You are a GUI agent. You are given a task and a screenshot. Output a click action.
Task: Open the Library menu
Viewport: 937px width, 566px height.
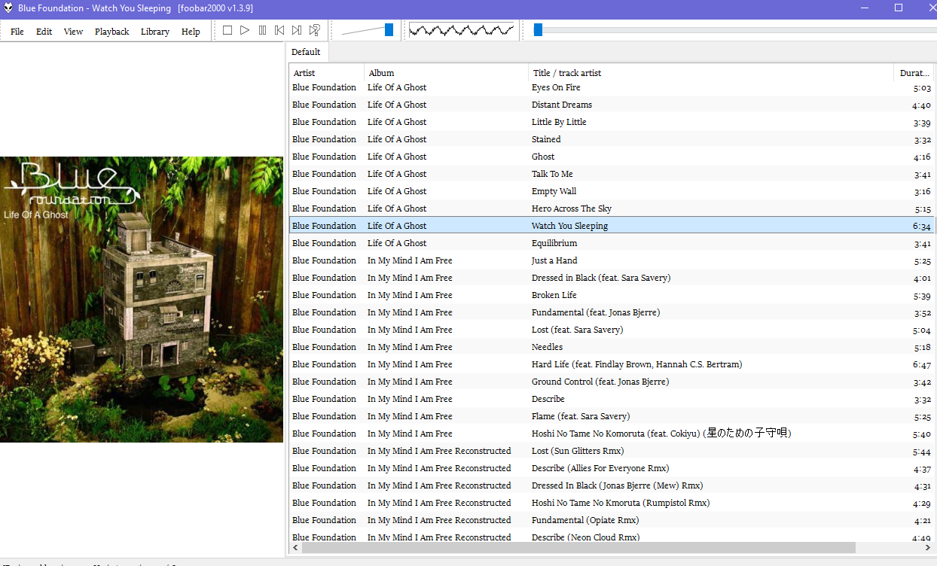click(155, 32)
